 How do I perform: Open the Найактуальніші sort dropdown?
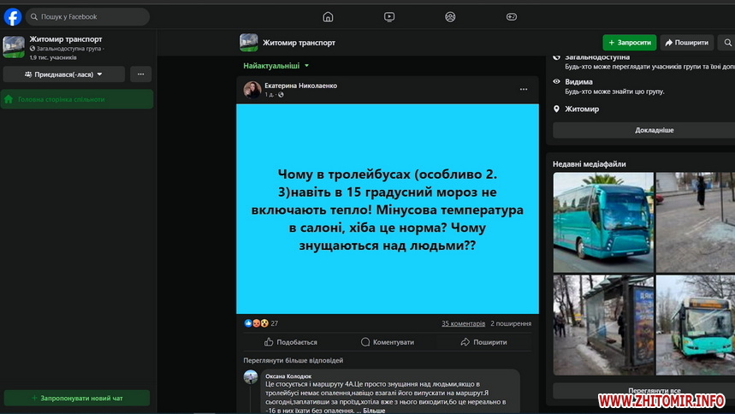click(276, 66)
